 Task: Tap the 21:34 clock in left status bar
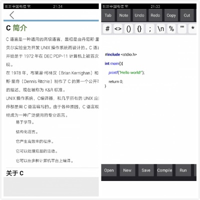click(57, 6)
